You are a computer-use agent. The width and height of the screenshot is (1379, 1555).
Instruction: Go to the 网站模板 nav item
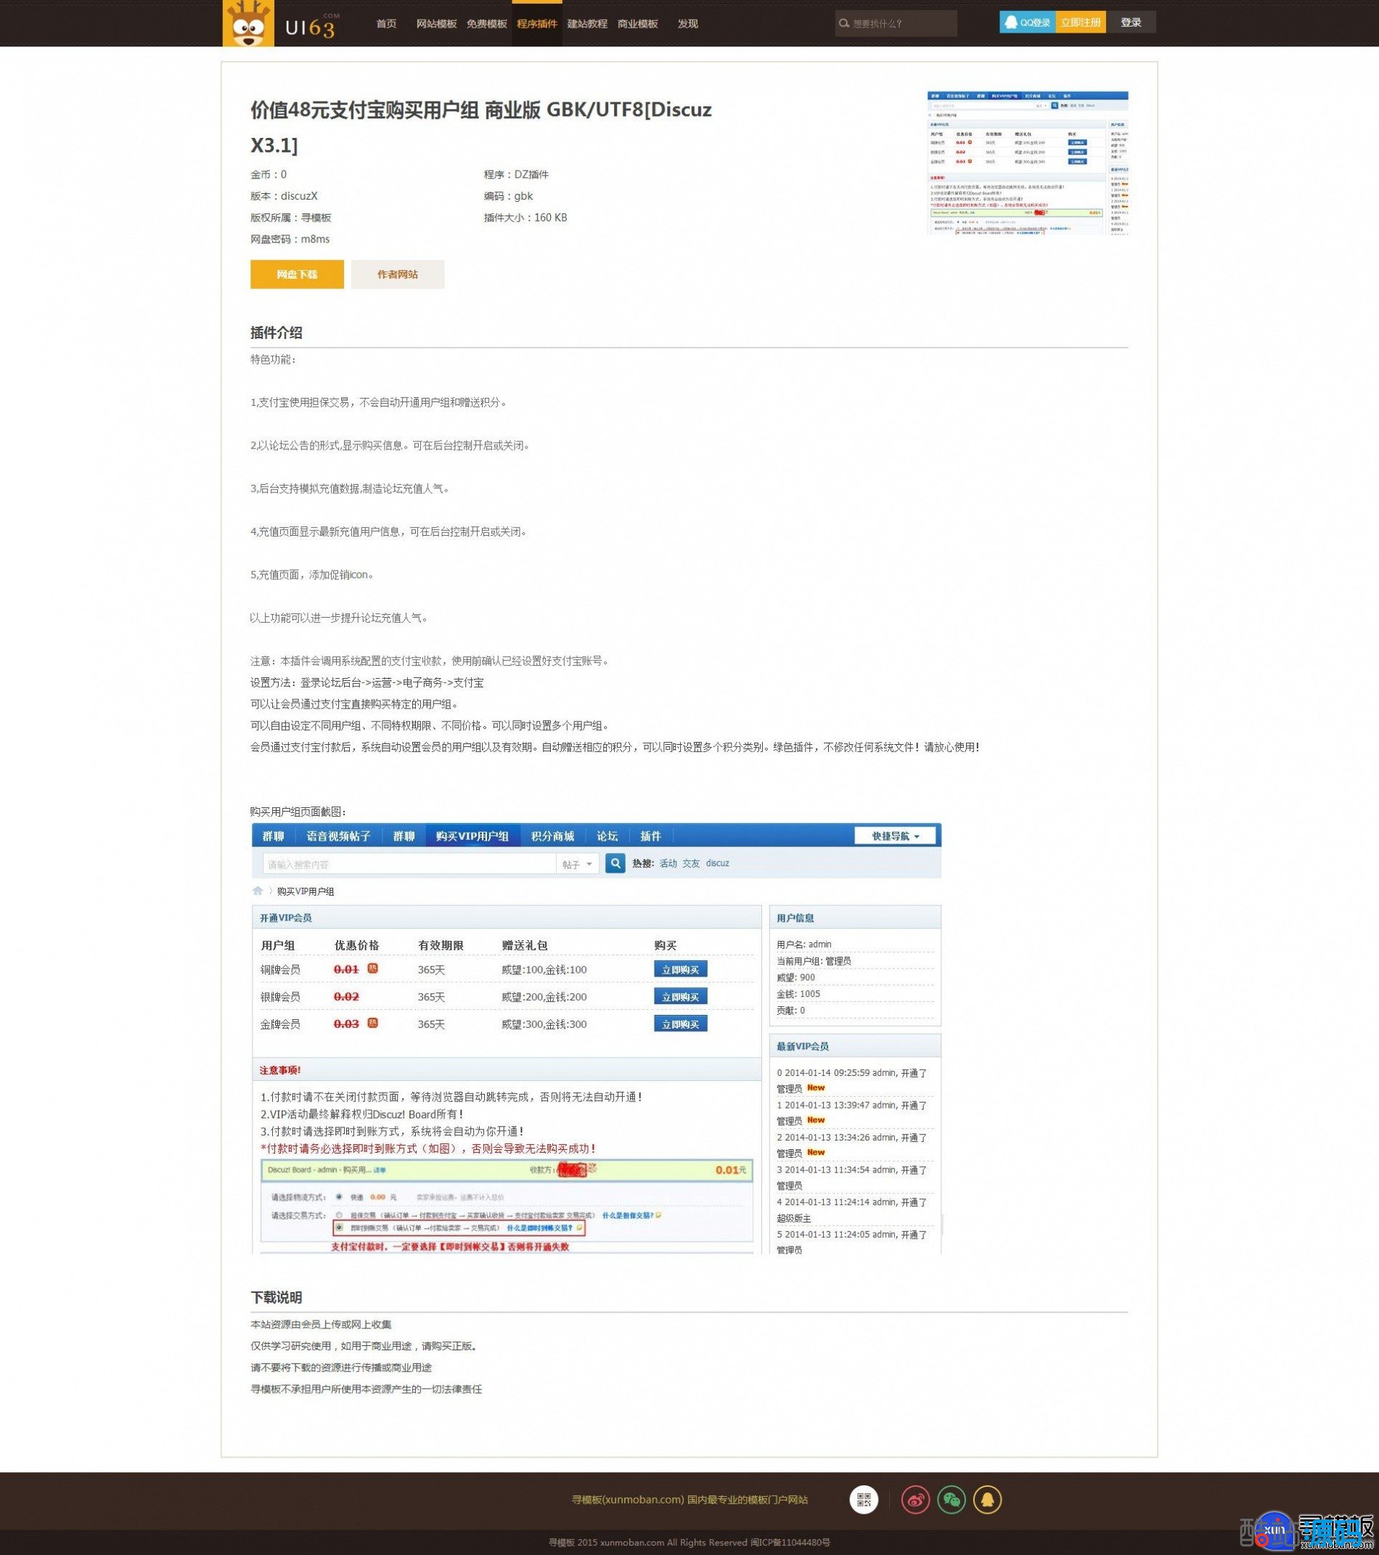pyautogui.click(x=435, y=23)
